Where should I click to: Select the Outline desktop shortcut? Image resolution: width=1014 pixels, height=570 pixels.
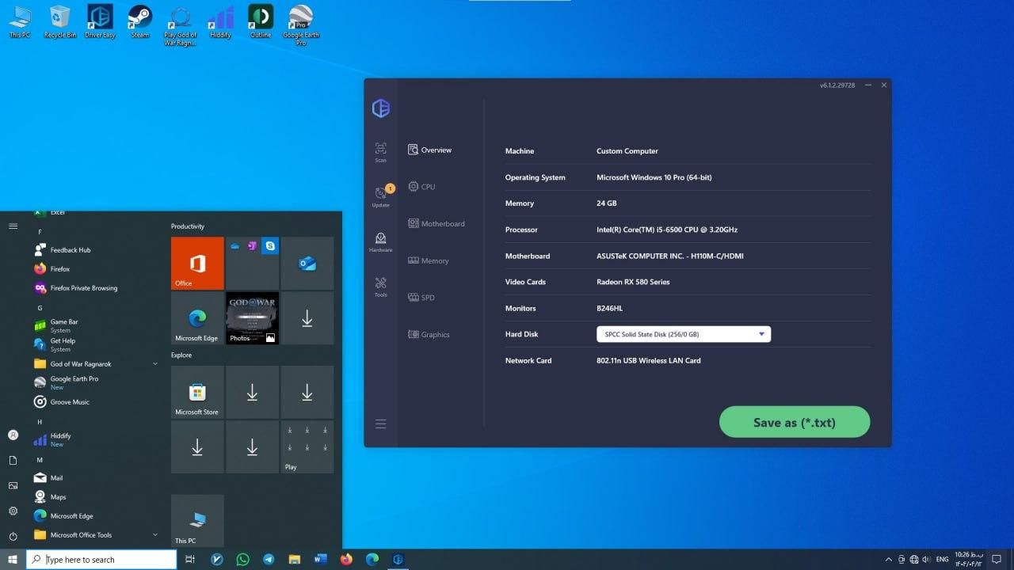pyautogui.click(x=261, y=21)
